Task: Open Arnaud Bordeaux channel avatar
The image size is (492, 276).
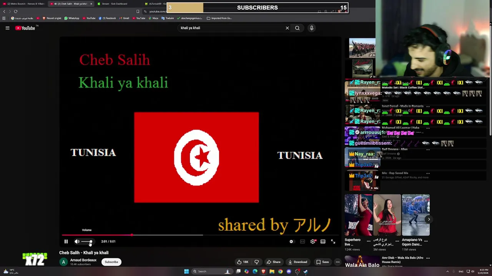Action: pyautogui.click(x=63, y=262)
